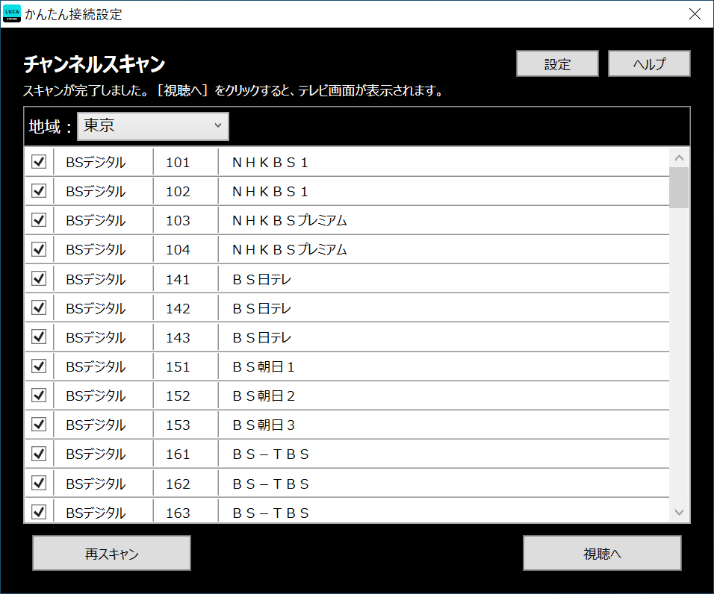Image resolution: width=714 pixels, height=594 pixels.
Task: Click the scrollbar down arrow in channel list
Action: 679,512
